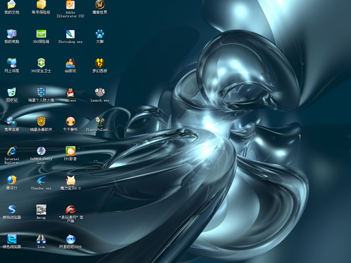Select the Adobe Illustrator CS2 desktop icon
The height and width of the screenshot is (263, 351).
click(70, 5)
